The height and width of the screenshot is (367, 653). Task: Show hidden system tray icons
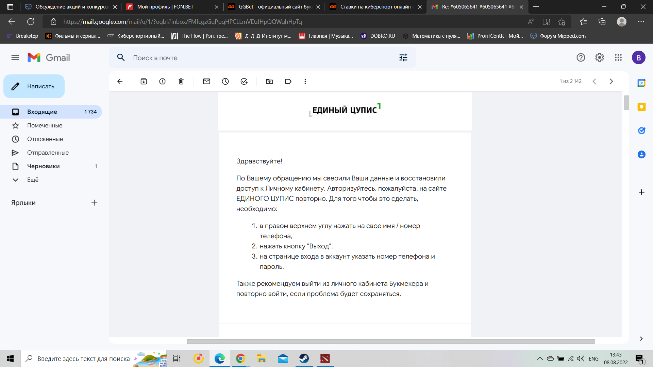[x=540, y=359]
